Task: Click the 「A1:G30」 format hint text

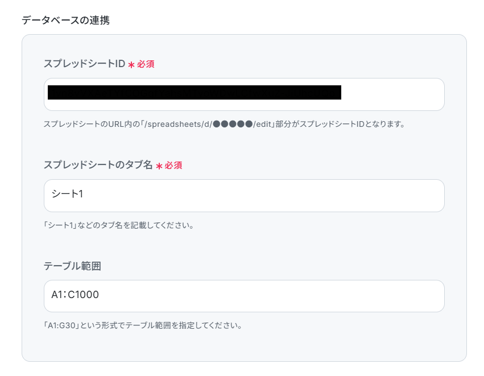Action: click(143, 325)
